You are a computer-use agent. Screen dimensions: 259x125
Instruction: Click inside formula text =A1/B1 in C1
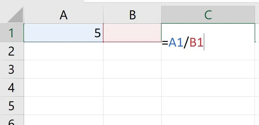tap(183, 43)
